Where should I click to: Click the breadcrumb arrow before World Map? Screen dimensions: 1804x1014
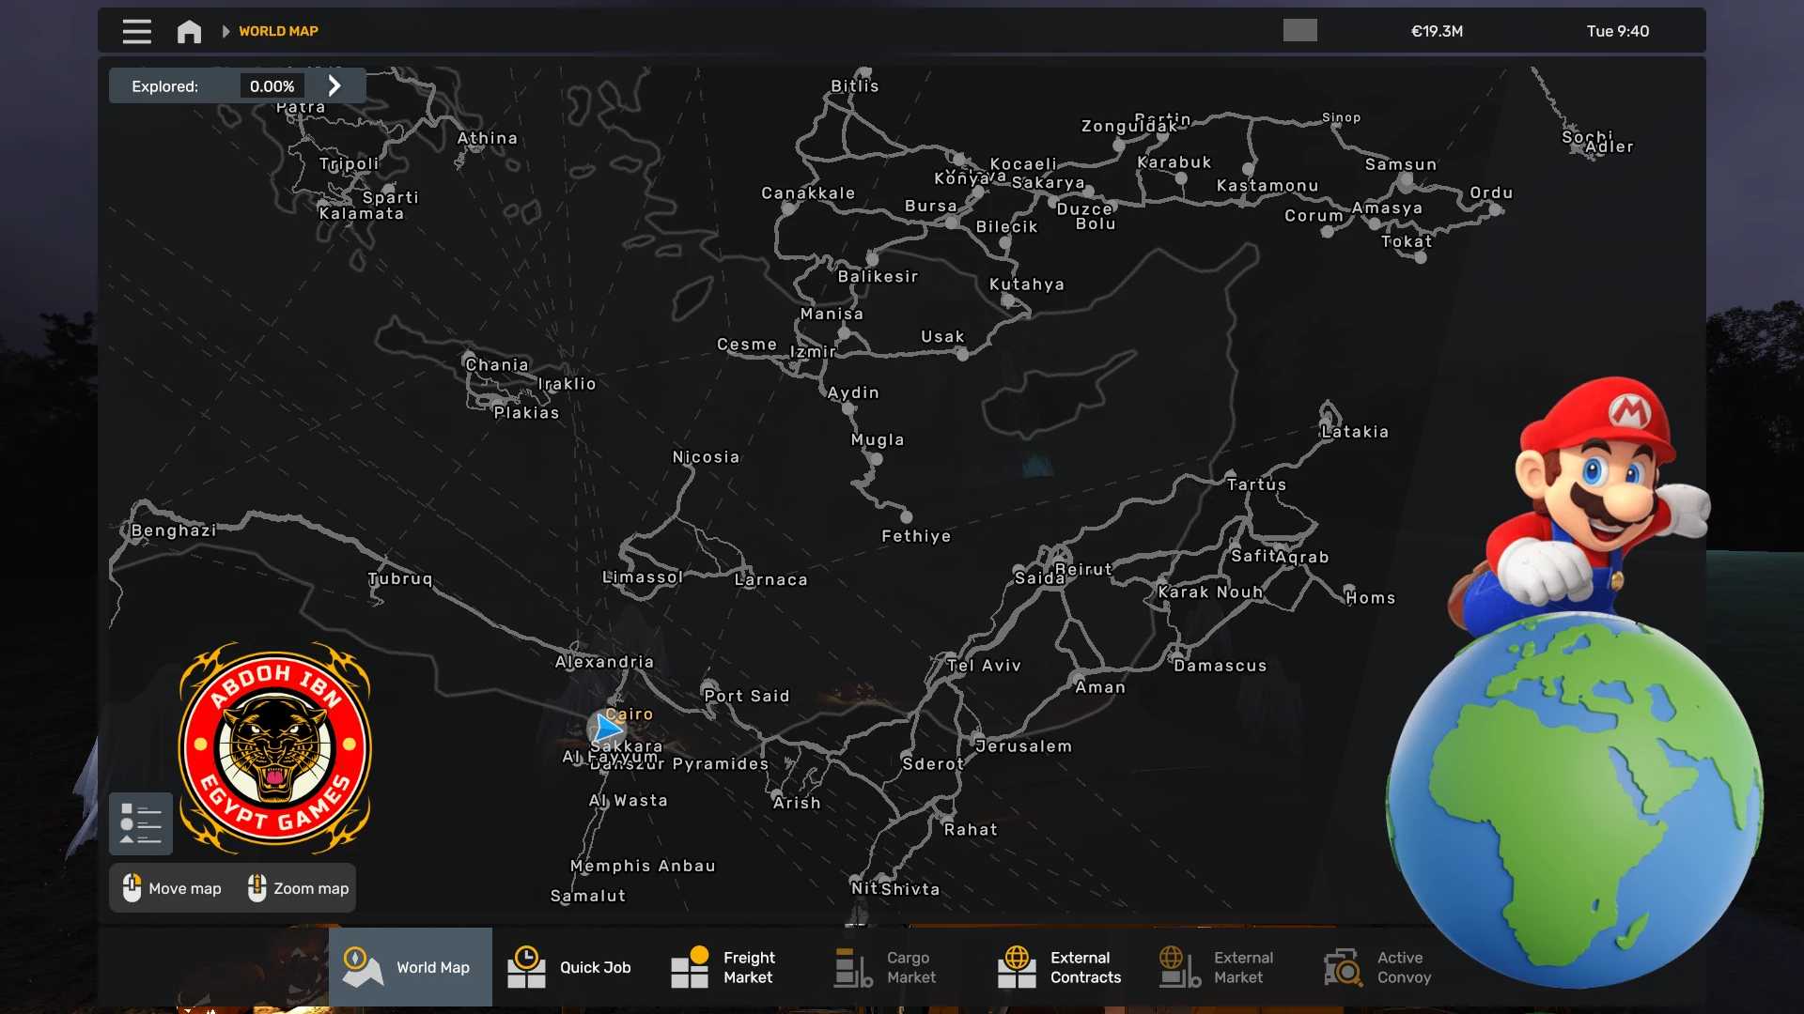[x=225, y=31]
